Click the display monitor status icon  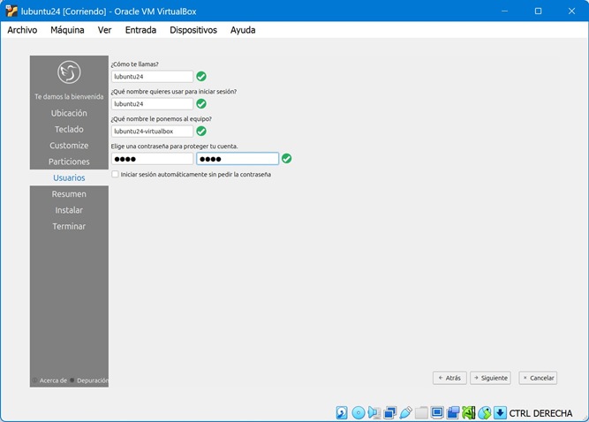(x=437, y=412)
